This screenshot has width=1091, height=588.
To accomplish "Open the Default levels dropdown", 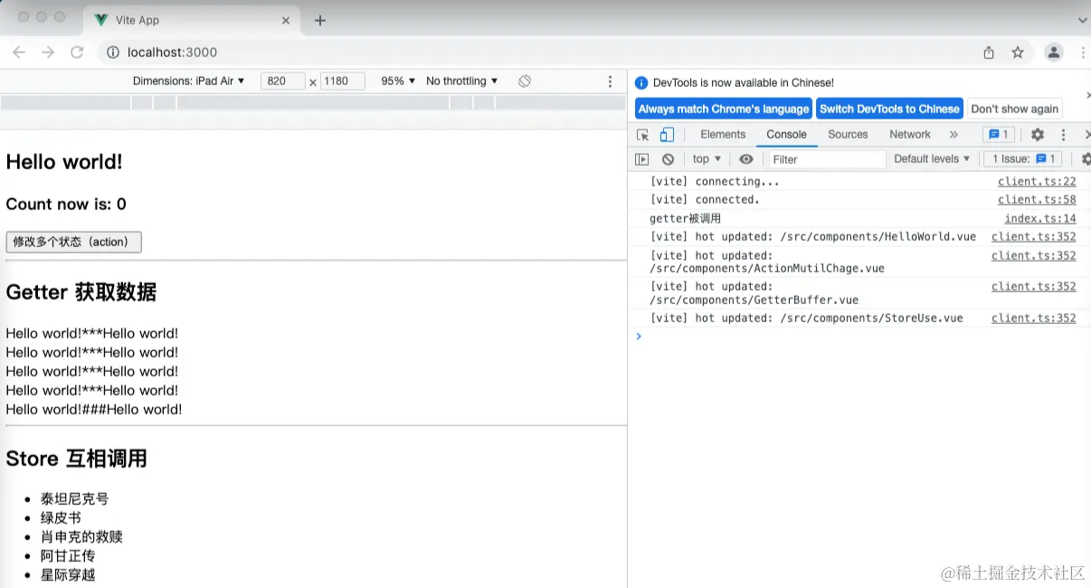I will coord(932,159).
